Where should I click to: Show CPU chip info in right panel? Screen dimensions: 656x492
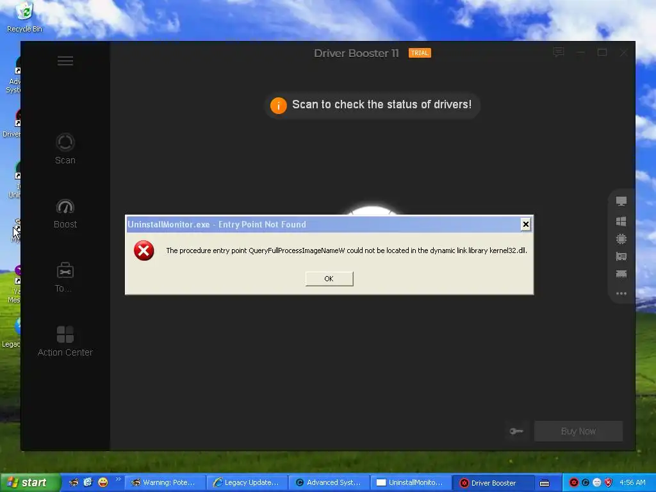coord(621,239)
